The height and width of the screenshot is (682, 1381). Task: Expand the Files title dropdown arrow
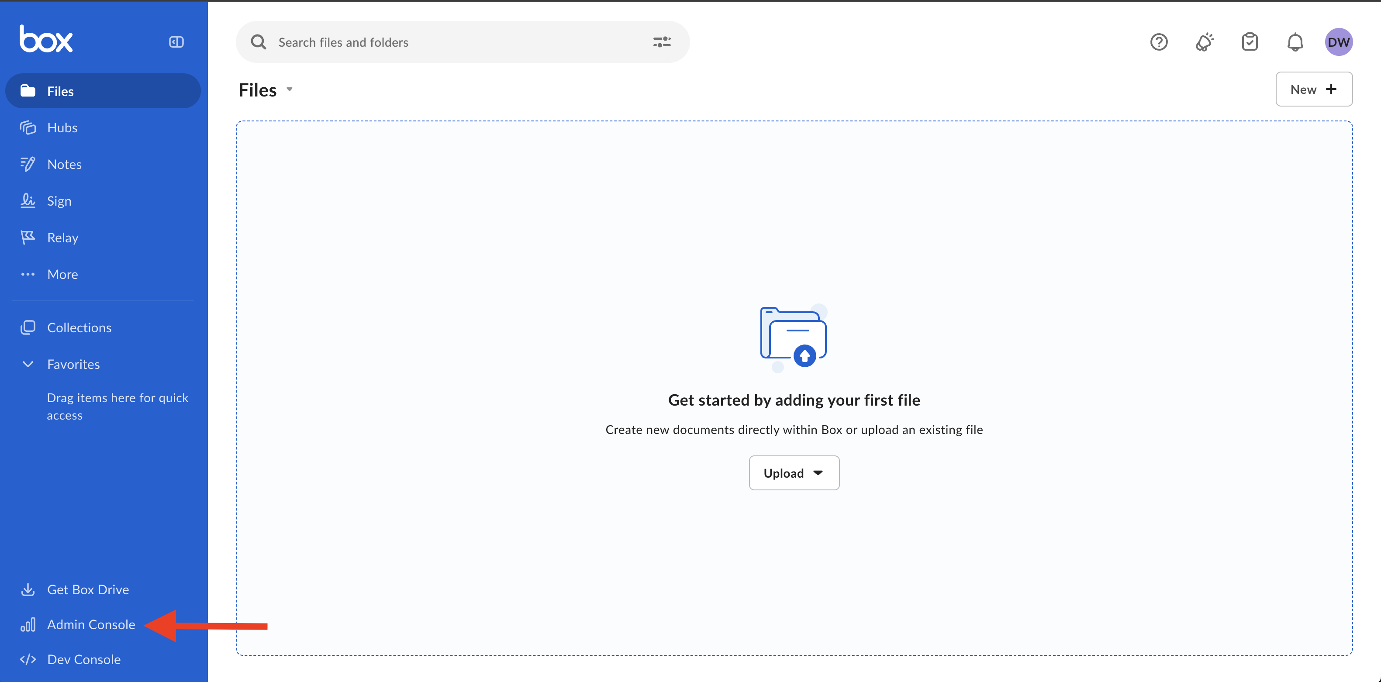point(290,90)
